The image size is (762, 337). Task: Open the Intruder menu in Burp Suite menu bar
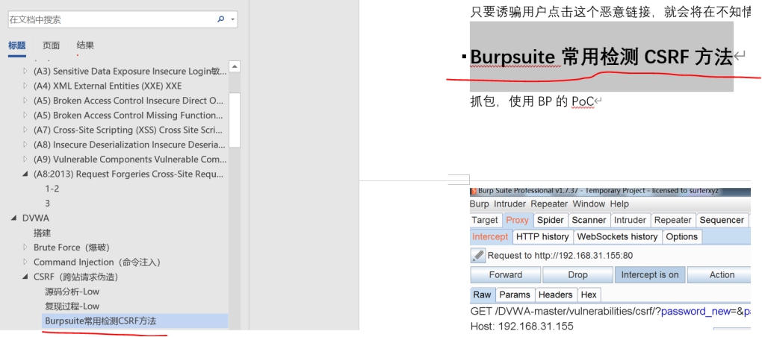[509, 204]
